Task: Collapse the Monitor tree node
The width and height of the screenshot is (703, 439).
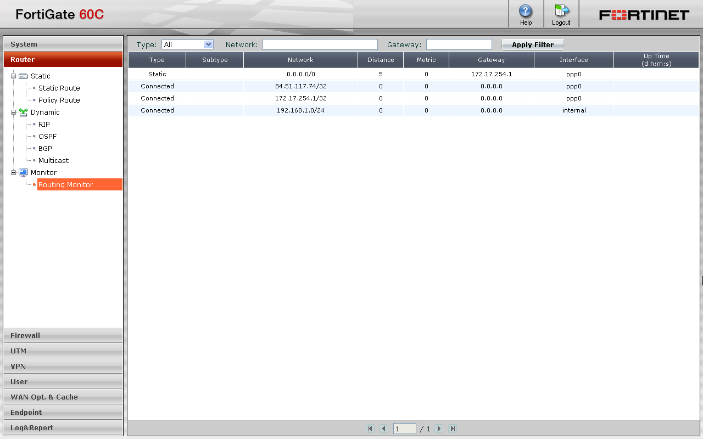Action: pyautogui.click(x=13, y=172)
